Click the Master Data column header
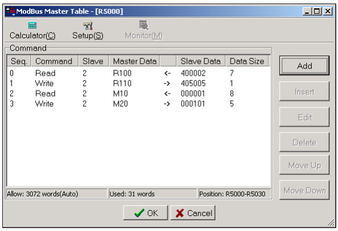Screen dimensions: 338x231 134,61
